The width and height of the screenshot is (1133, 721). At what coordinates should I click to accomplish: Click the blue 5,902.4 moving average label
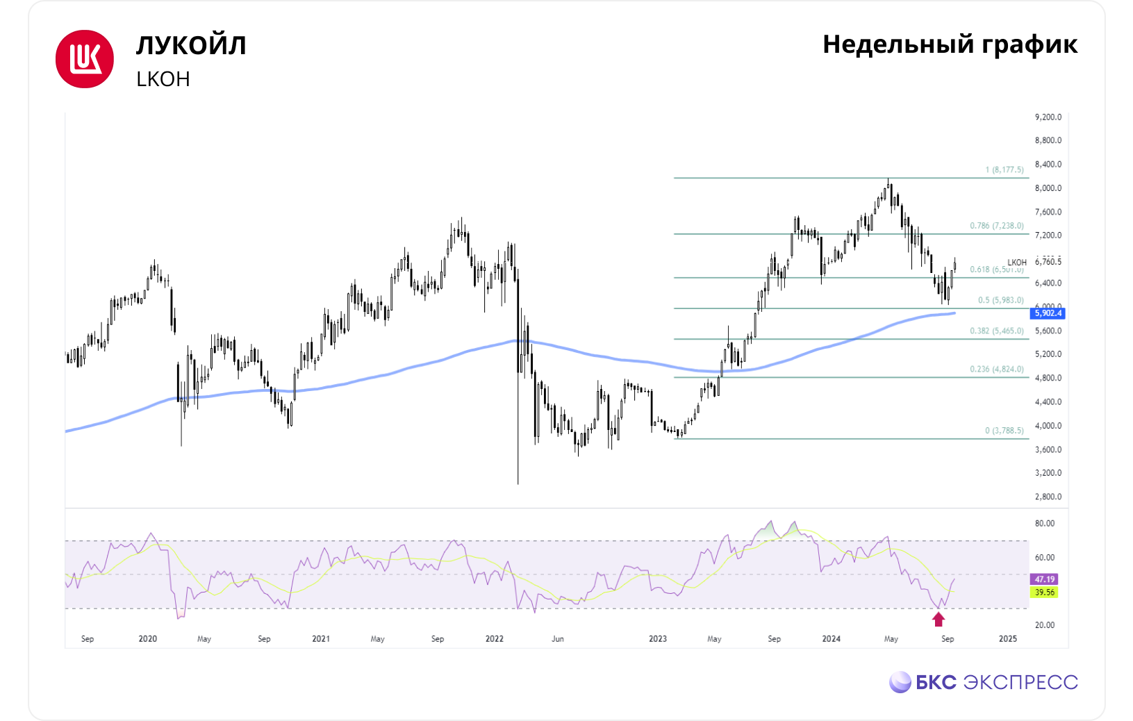click(x=1048, y=313)
